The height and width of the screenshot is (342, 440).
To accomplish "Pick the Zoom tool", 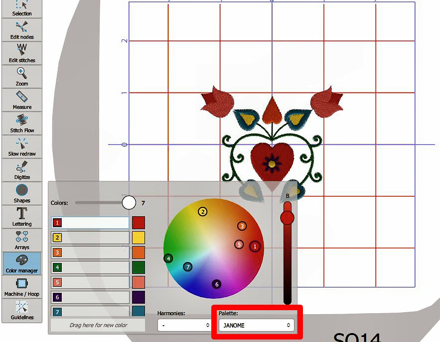I will tap(22, 77).
